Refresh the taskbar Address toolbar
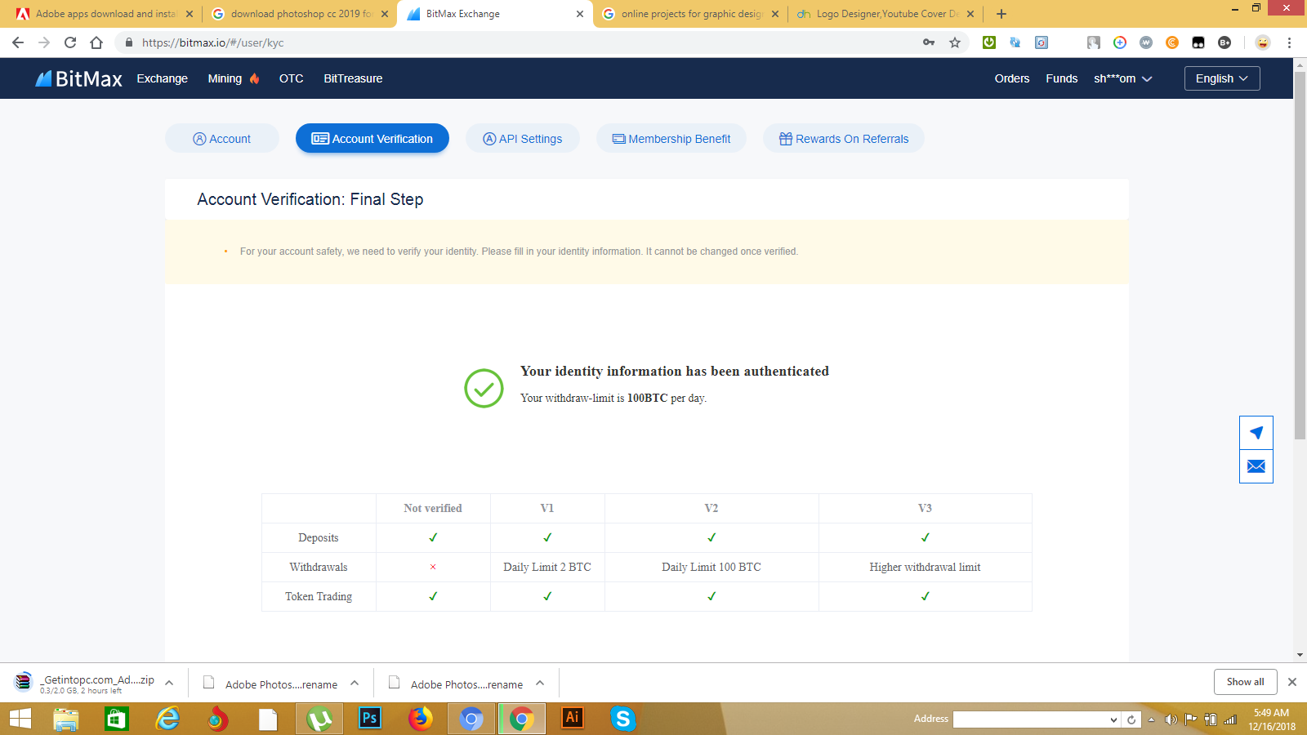Screen dimensions: 1307x735 click(x=1131, y=719)
